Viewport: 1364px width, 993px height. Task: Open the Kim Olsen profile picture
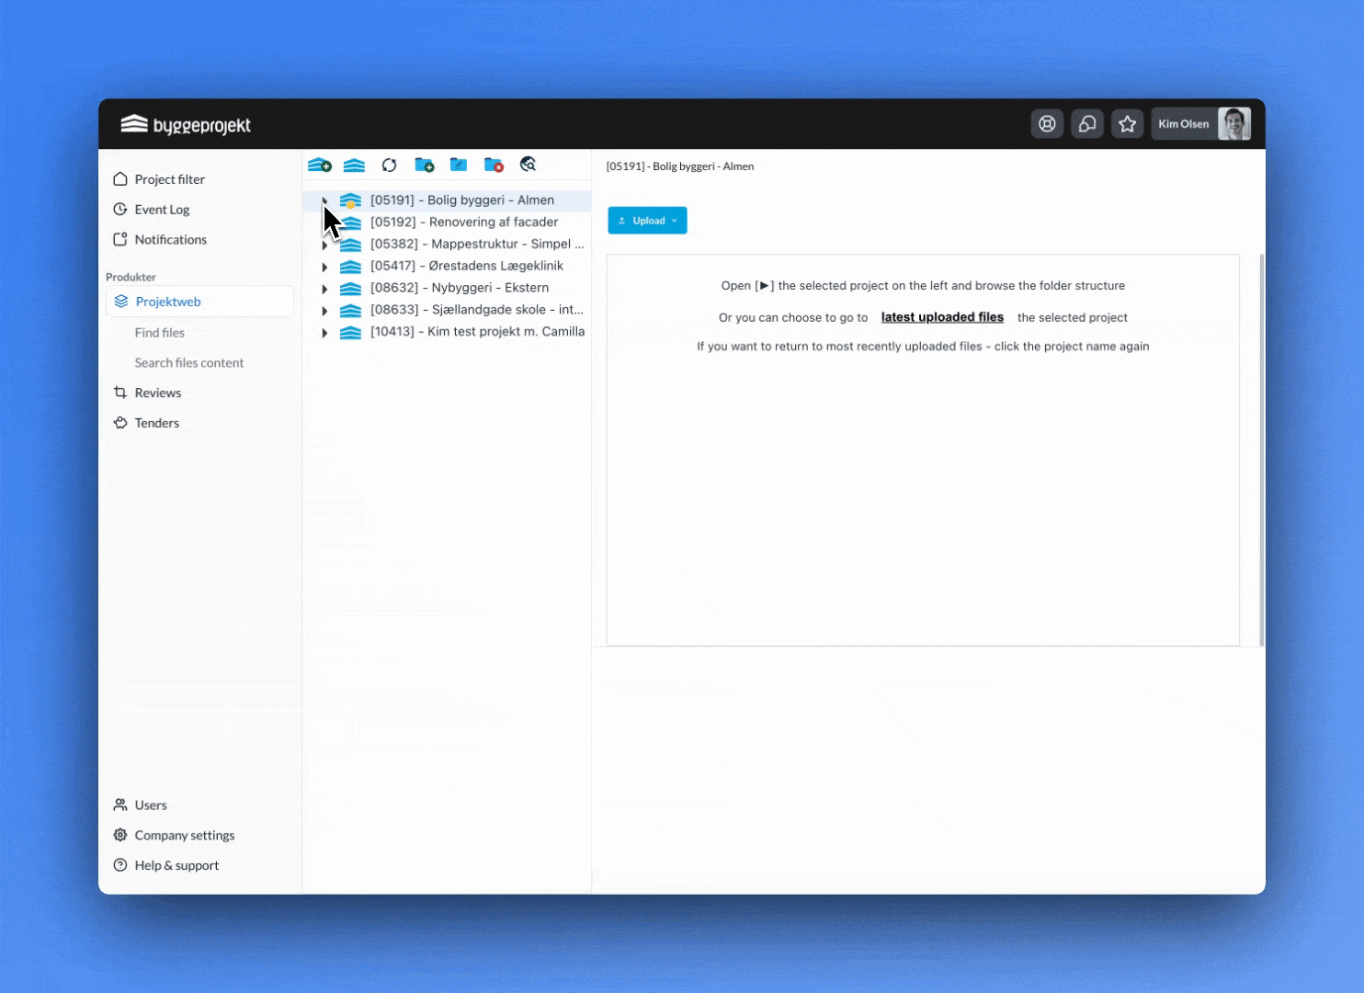point(1235,123)
